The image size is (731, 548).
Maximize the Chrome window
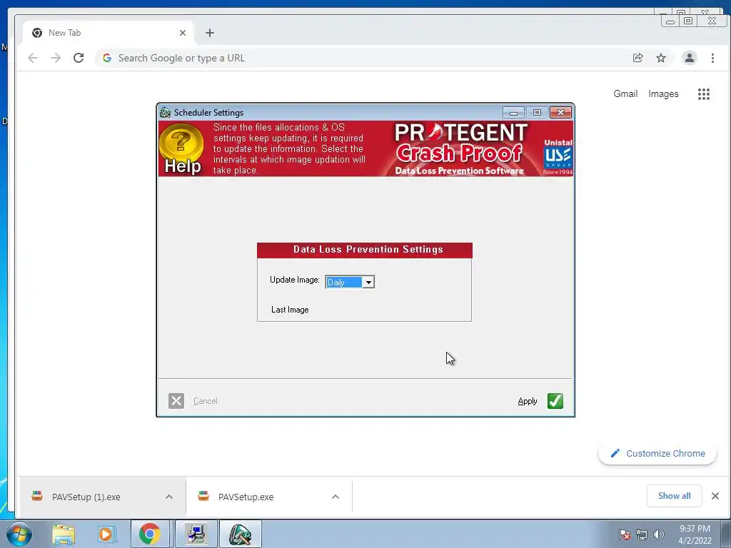(687, 21)
